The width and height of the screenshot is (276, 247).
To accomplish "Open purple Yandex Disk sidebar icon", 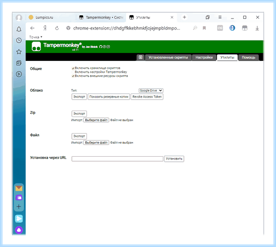I will [x=19, y=197].
